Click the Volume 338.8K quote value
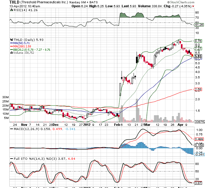205x188 pixels. click(150, 6)
